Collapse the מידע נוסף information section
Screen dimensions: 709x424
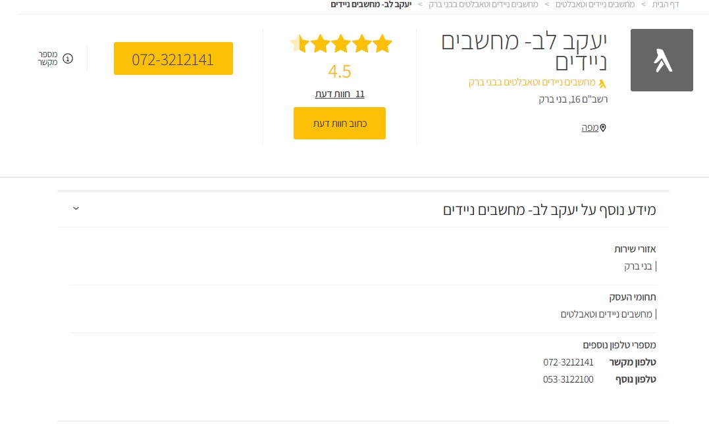(x=76, y=208)
